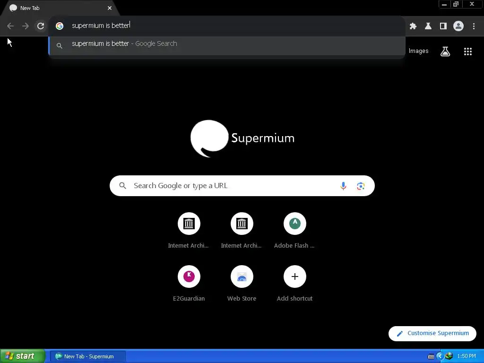Reload the page with refresh icon
484x363 pixels.
click(41, 26)
